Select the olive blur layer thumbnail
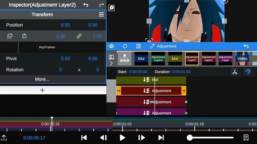 coord(175,58)
